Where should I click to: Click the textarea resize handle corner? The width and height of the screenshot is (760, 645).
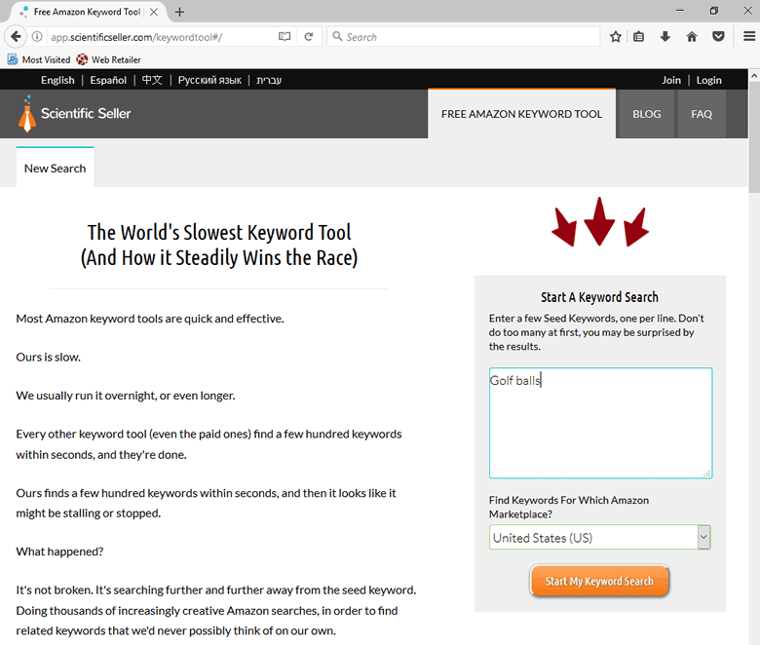[707, 474]
